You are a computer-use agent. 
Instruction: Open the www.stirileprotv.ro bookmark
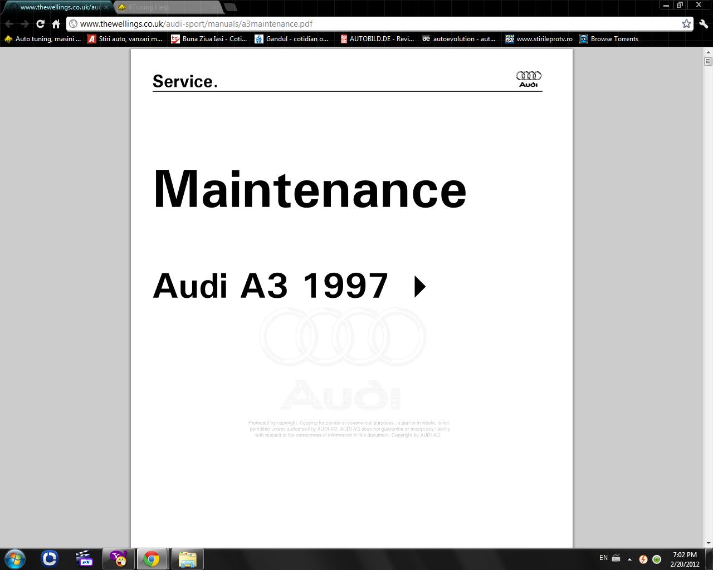(x=539, y=39)
